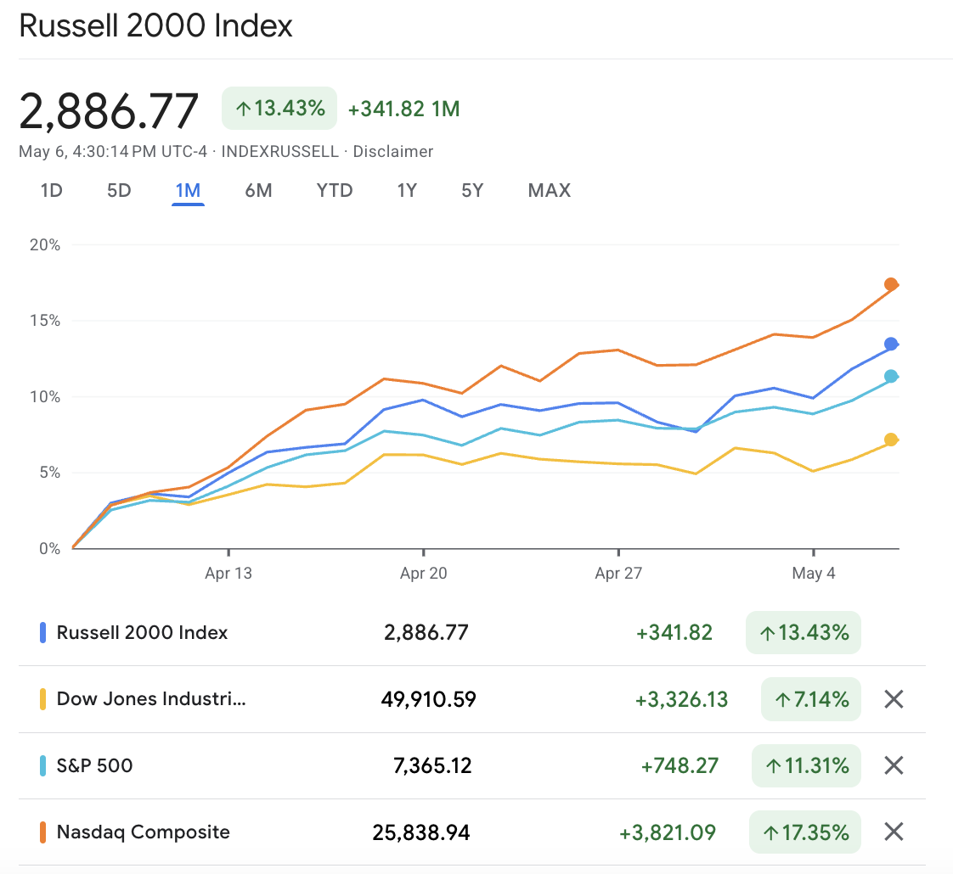Open the Nasdaq Composite legend entry
953x874 pixels.
pyautogui.click(x=143, y=832)
